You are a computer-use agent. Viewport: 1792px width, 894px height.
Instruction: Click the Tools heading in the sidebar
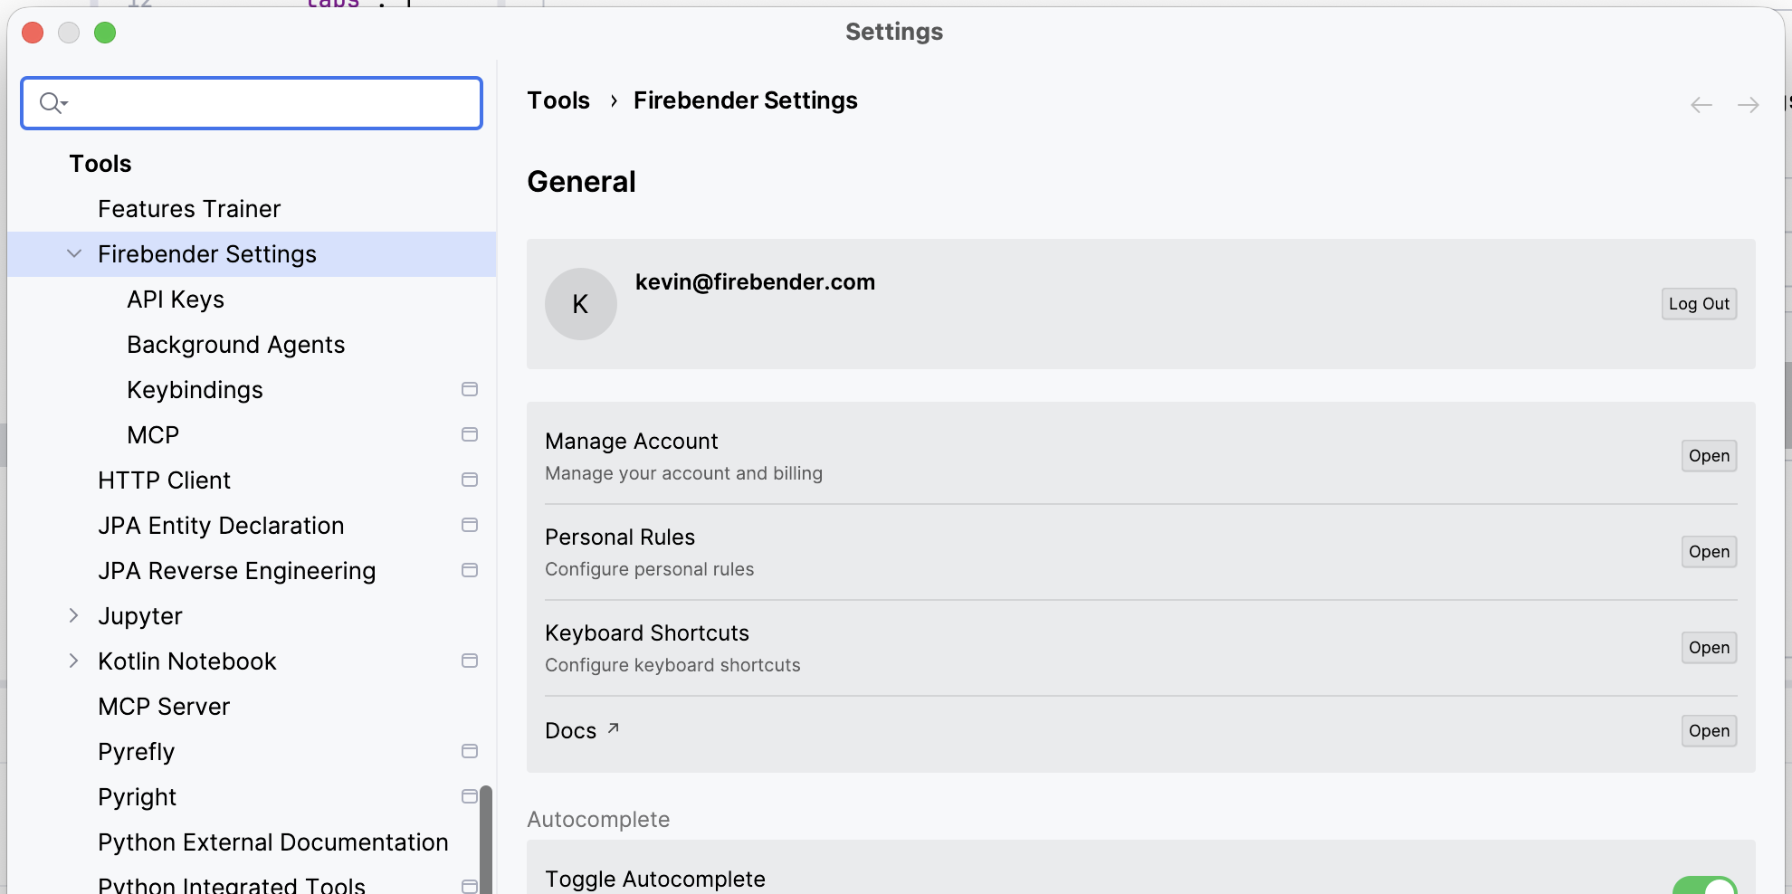click(100, 164)
